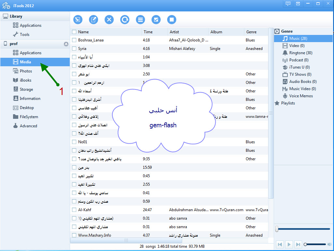Open Information in the sidebar
334x251 pixels.
pos(27,98)
